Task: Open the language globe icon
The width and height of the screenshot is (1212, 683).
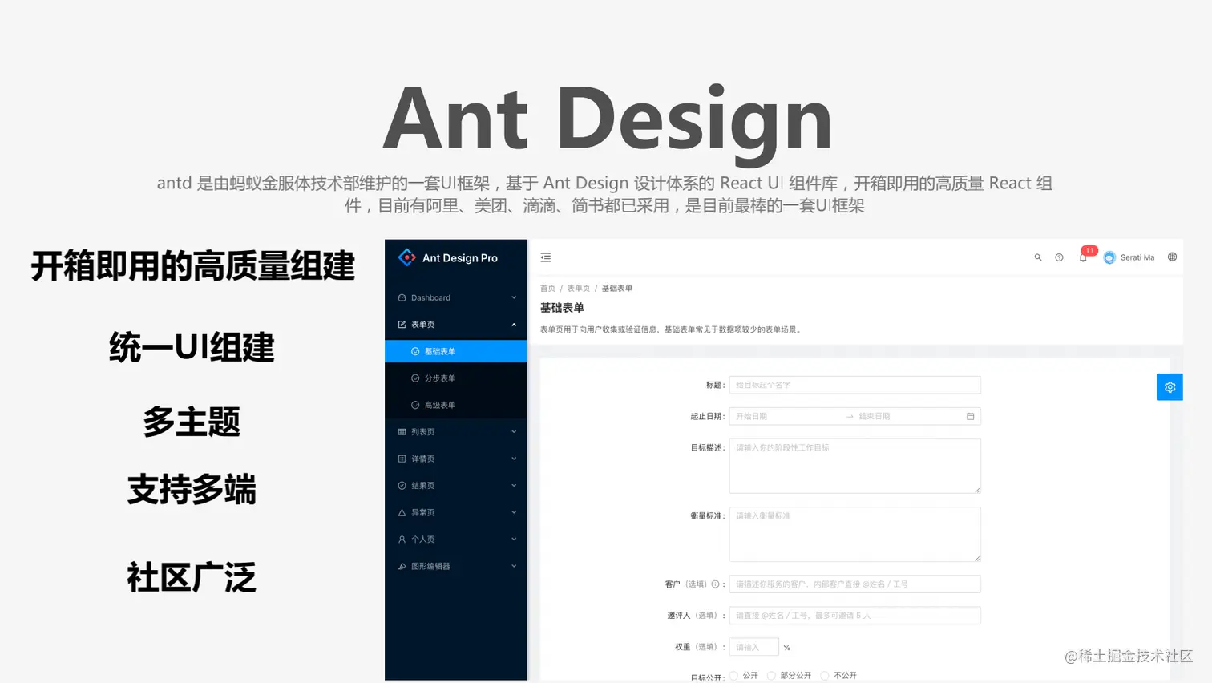Action: (1172, 257)
